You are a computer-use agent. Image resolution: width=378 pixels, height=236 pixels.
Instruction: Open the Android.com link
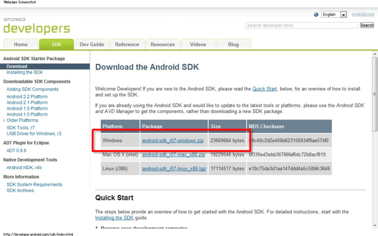pyautogui.click(x=363, y=14)
